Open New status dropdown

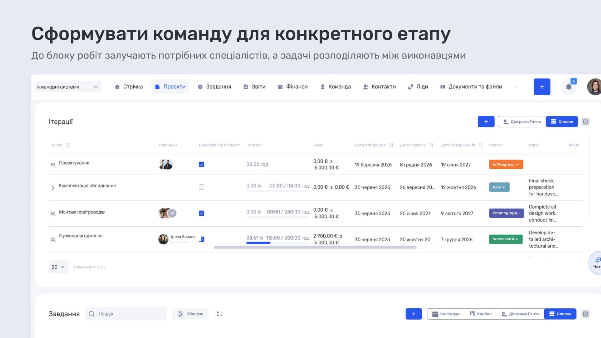(x=499, y=187)
